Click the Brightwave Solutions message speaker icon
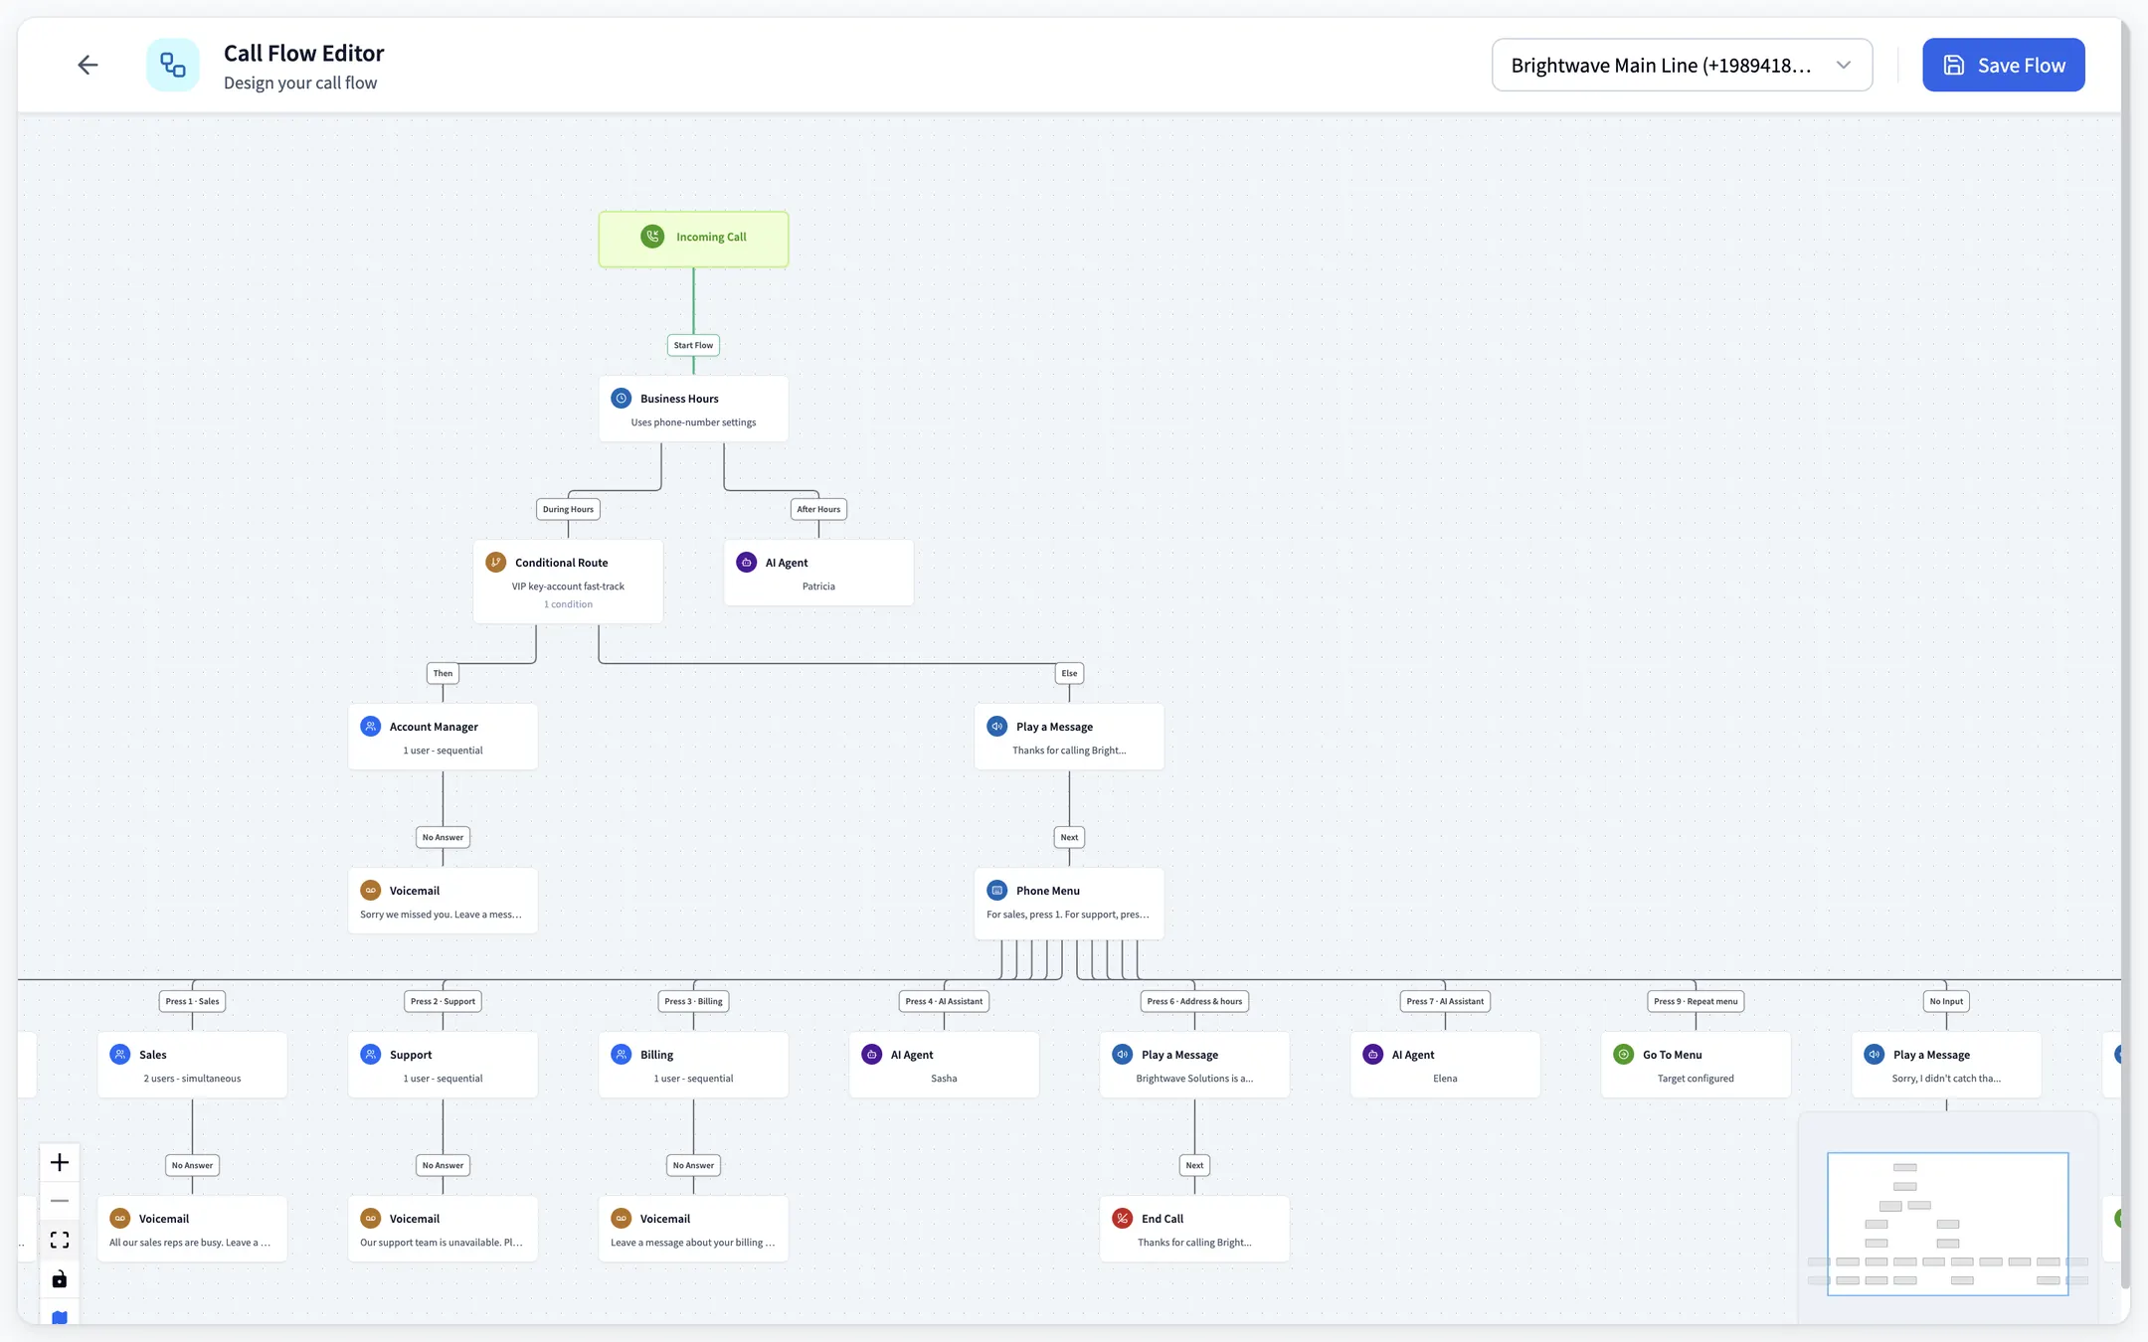 coord(1122,1055)
